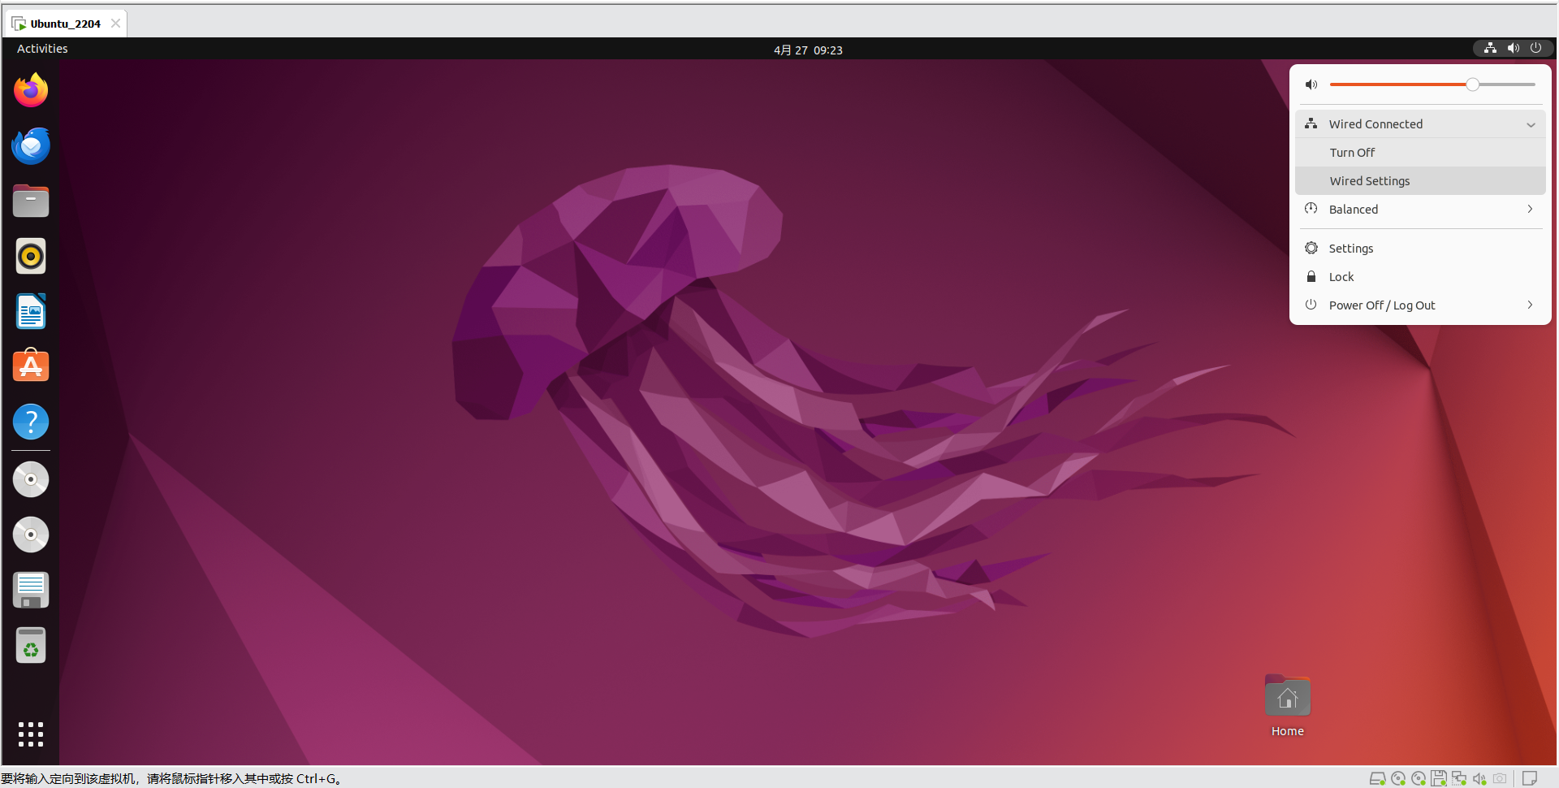Click the top bar power icon

1535,48
